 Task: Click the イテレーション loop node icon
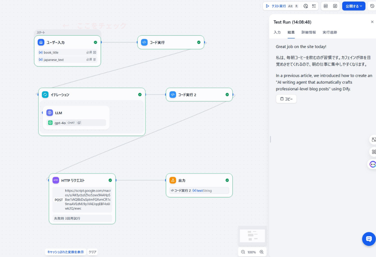(45, 94)
